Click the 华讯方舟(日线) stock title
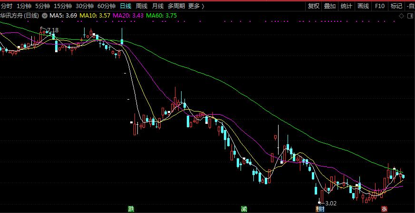The height and width of the screenshot is (213, 415). click(x=19, y=16)
